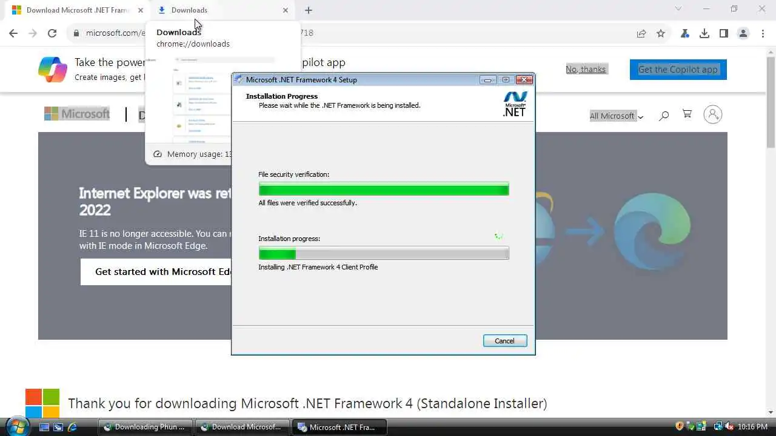This screenshot has height=436, width=776.
Task: Click the address bar URL field
Action: (352, 33)
